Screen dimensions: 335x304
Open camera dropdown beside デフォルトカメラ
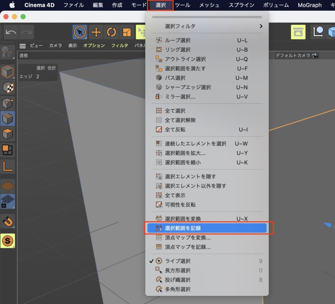pos(314,56)
